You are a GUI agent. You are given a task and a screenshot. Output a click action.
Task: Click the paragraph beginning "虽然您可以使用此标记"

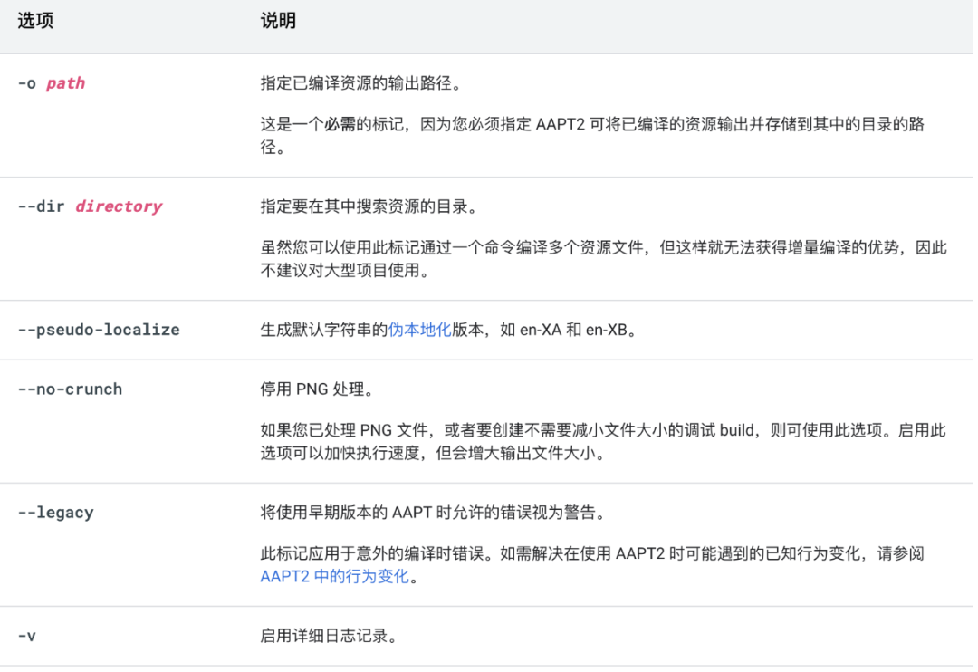click(604, 259)
